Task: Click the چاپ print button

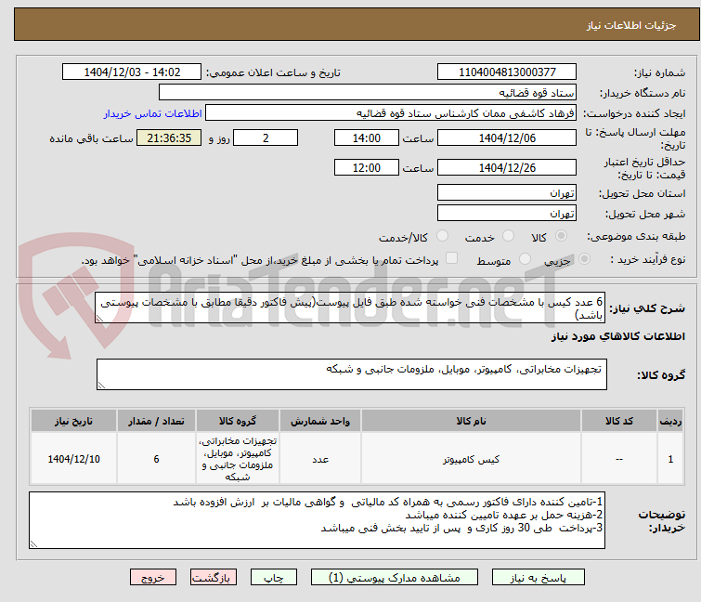Action: 274,578
